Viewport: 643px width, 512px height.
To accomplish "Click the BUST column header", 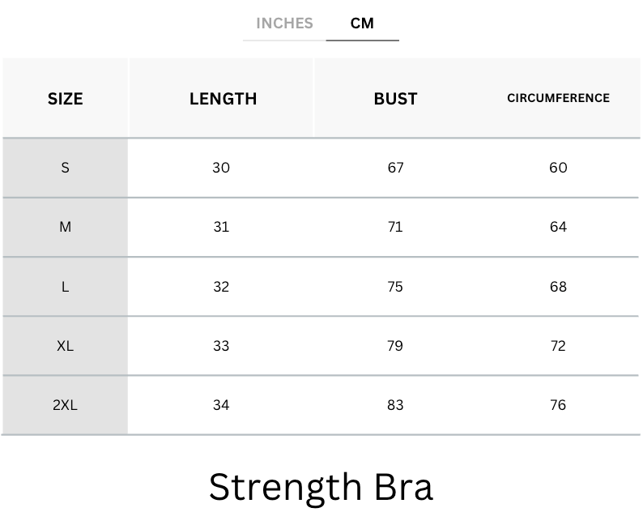I will pos(395,99).
